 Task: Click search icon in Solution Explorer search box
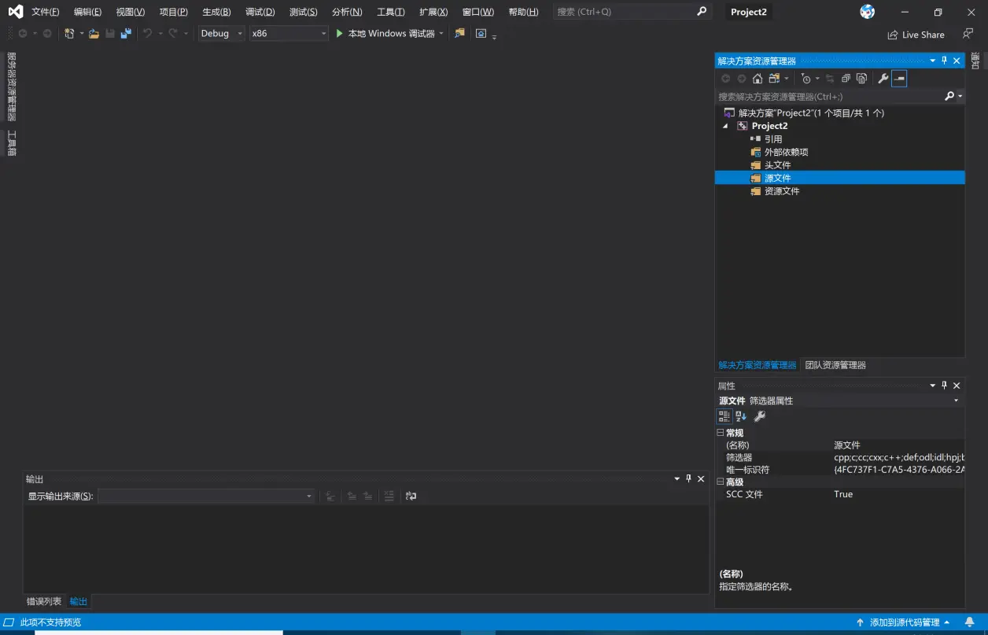pos(949,96)
